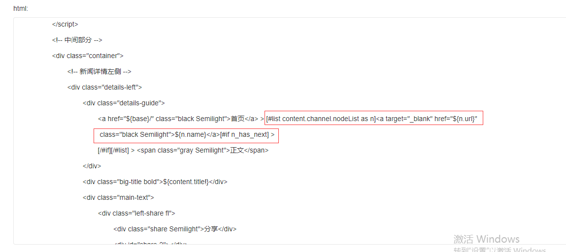Image resolution: width=566 pixels, height=252 pixels.
Task: Click the span containing 正文 text
Action: tap(203, 150)
